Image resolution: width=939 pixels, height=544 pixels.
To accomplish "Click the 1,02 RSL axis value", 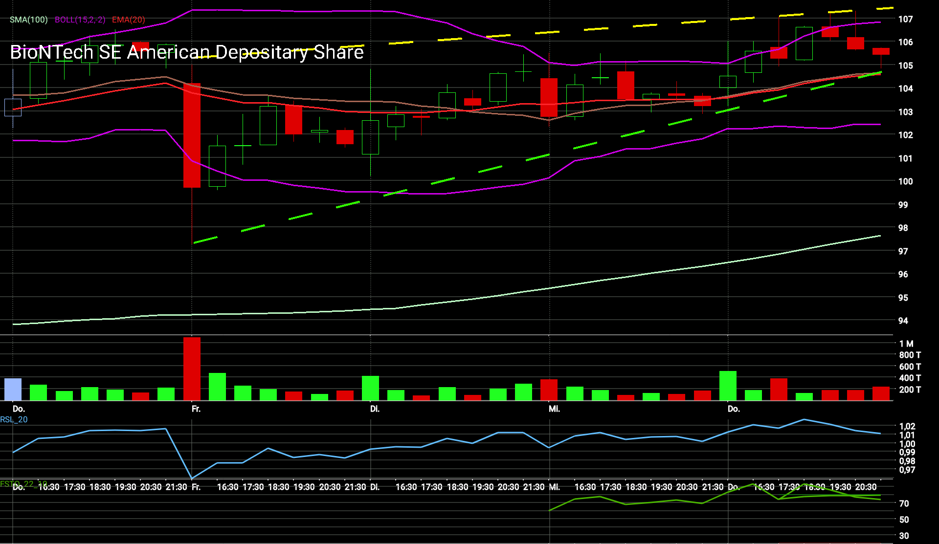I will point(907,426).
